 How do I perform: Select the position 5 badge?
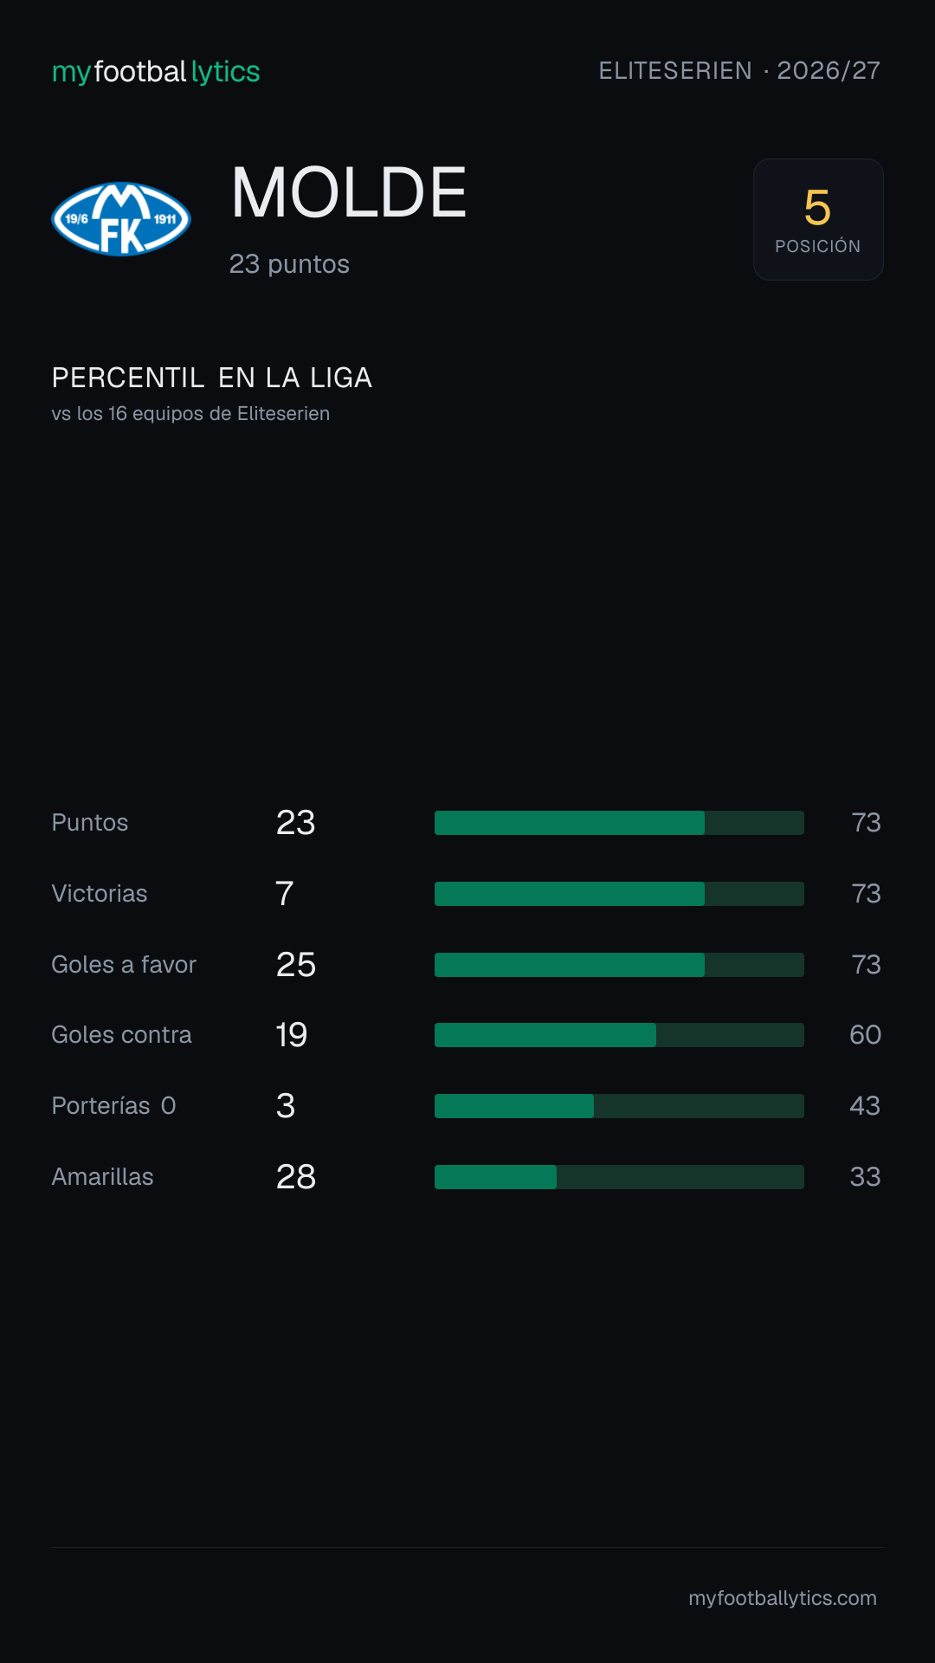pos(818,219)
